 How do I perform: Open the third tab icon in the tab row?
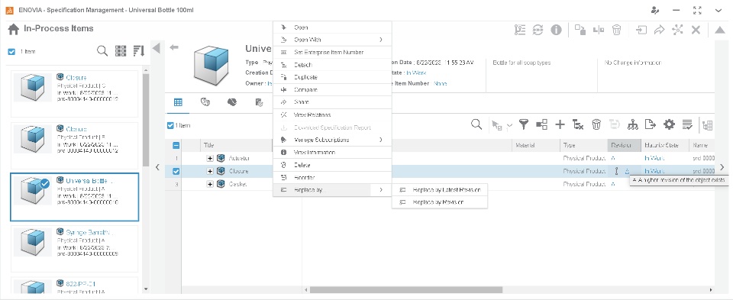pos(232,102)
